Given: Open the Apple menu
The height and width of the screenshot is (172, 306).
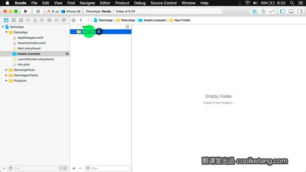Looking at the screenshot, I should coord(7,3).
